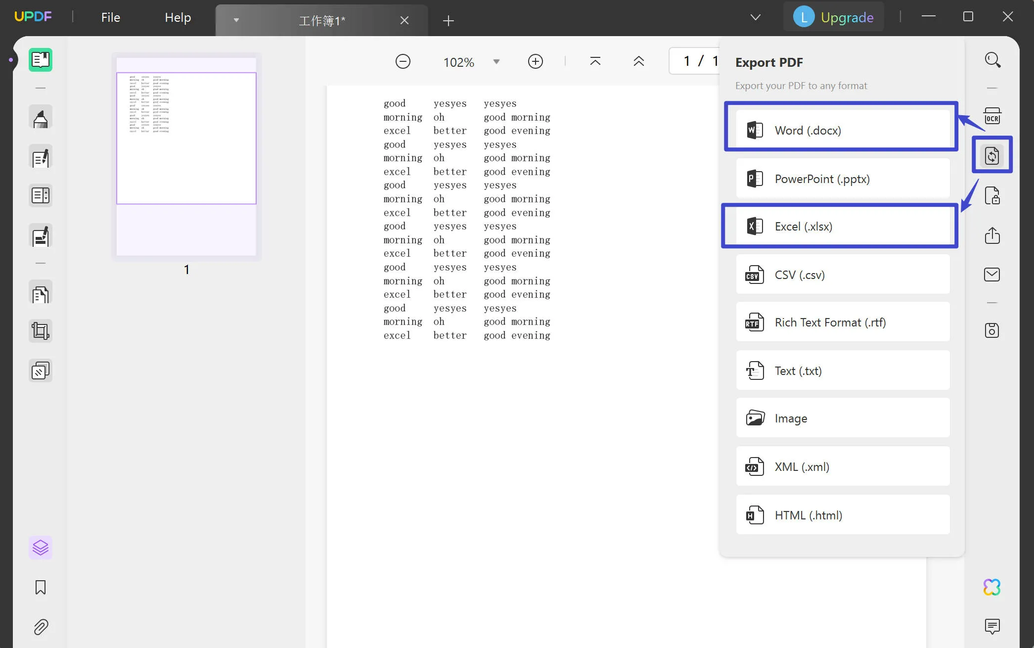
Task: Open the OCR tool panel
Action: coord(992,116)
